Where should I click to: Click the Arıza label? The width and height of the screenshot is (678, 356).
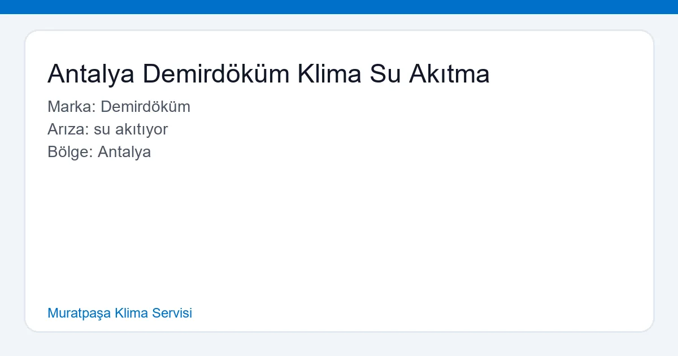pos(66,129)
